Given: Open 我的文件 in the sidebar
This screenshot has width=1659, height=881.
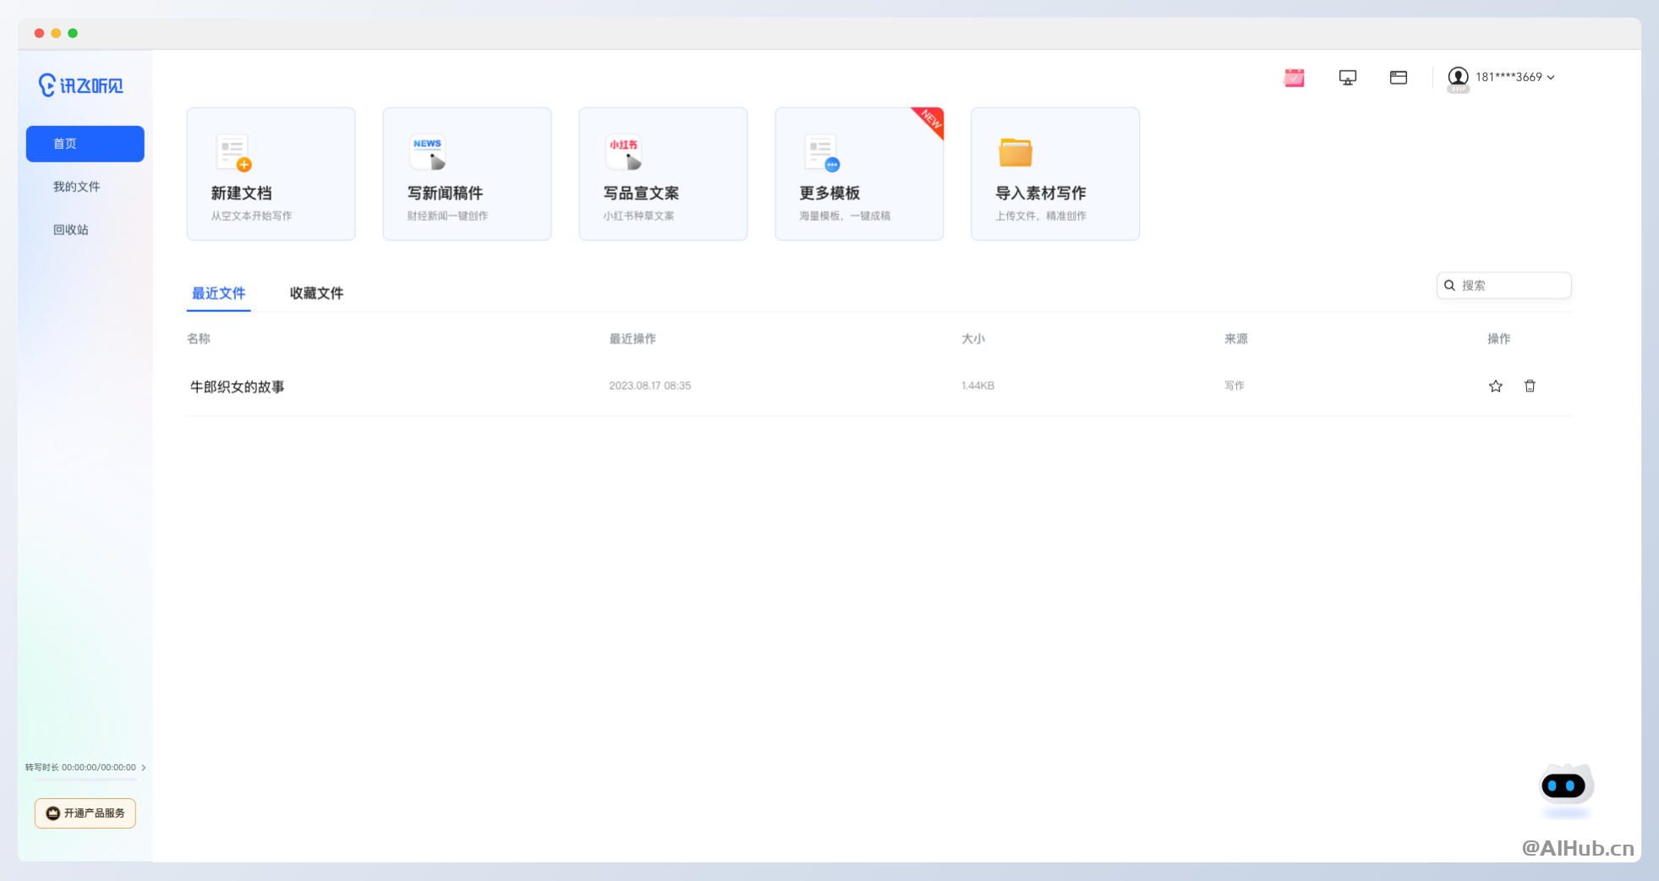Looking at the screenshot, I should tap(77, 187).
